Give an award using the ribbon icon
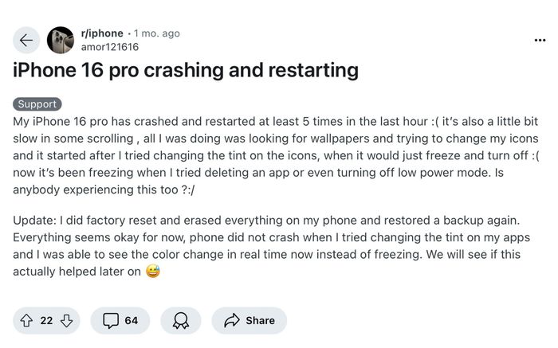The height and width of the screenshot is (348, 558). [181, 321]
